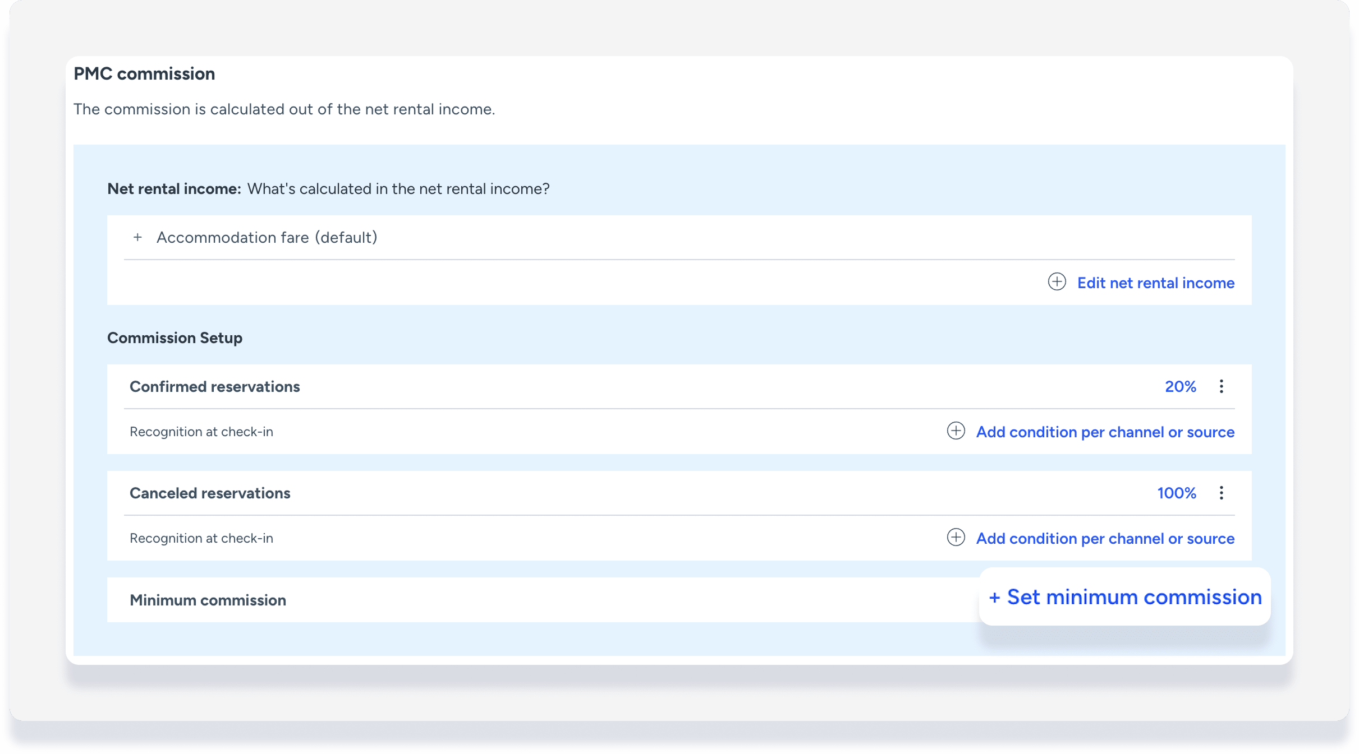Viewport: 1359px width, 754px height.
Task: Click the Commission Setup section heading
Action: (x=175, y=338)
